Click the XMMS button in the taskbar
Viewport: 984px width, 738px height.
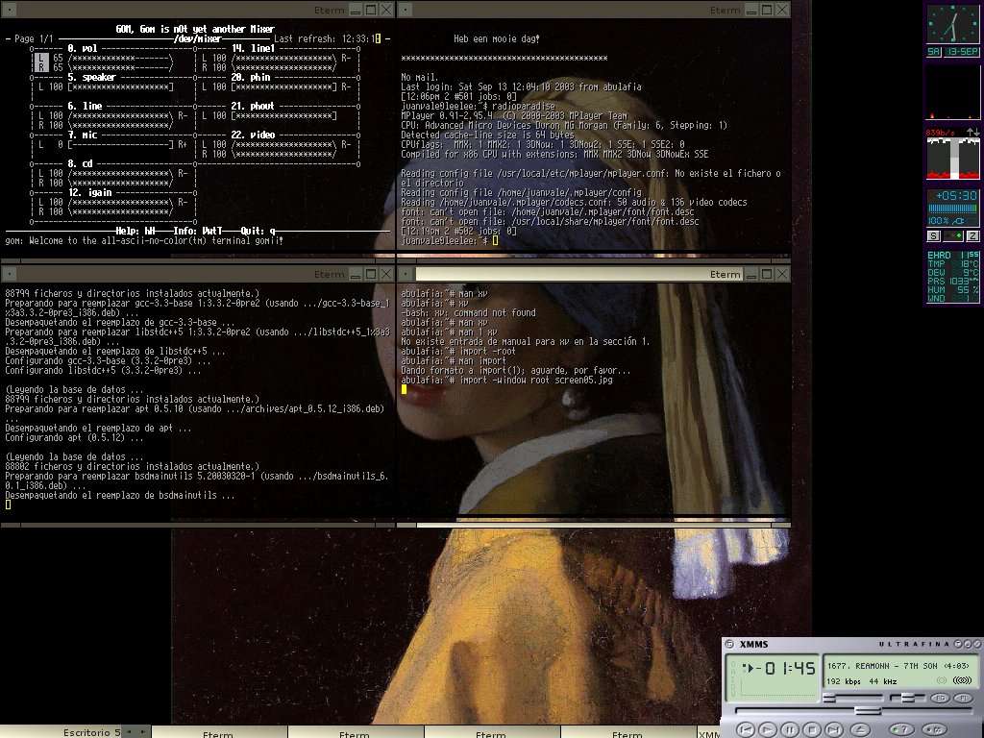tap(709, 734)
